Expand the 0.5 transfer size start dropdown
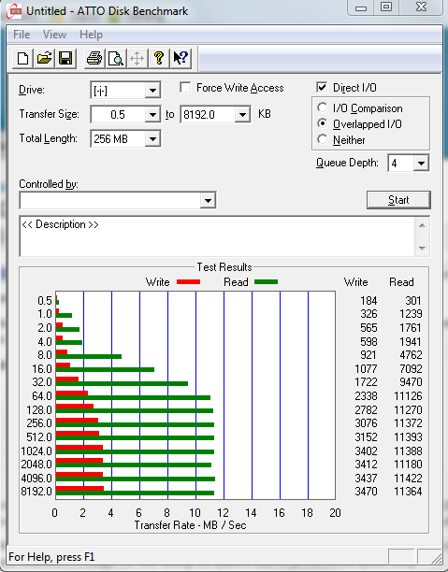 coord(152,115)
